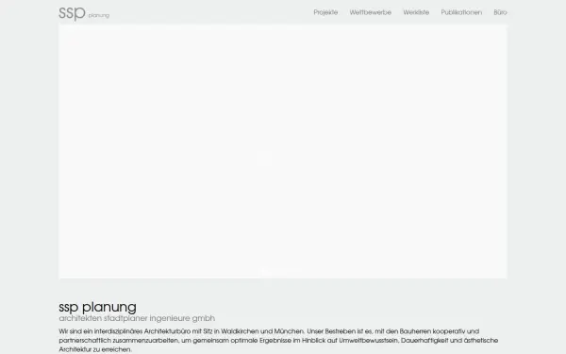Open the Projekte menu item
Screen dimensions: 566x354
(325, 12)
